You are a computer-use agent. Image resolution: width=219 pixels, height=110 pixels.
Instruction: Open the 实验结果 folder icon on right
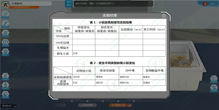click(214, 79)
